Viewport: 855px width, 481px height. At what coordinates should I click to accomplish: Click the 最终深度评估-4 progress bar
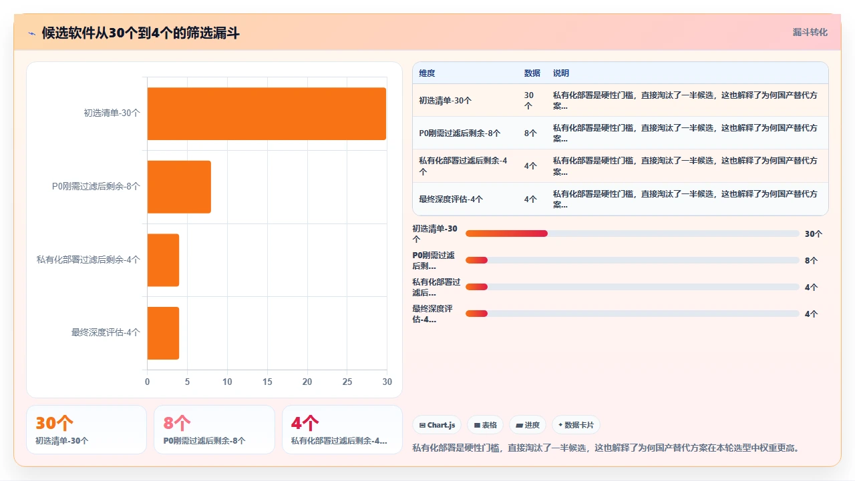point(632,314)
